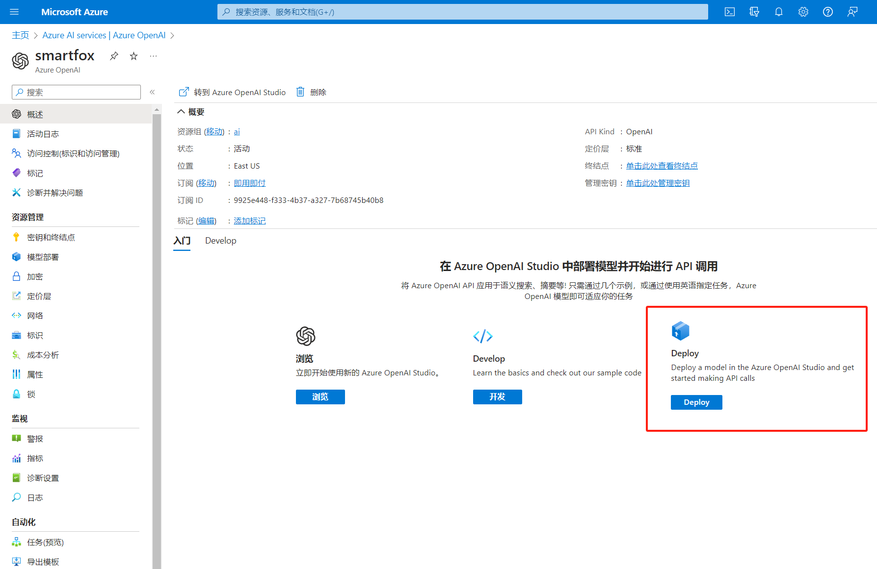
Task: Click the sidebar scrollbar up arrow
Action: [157, 109]
